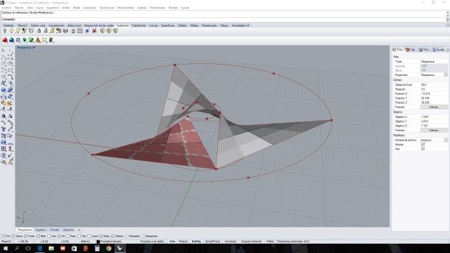Screen dimensions: 450x253
Task: Switch to the Sólidos toolbar tab
Action: click(182, 25)
